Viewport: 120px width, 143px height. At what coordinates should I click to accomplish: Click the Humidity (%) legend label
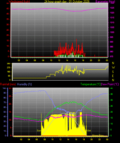24,84
